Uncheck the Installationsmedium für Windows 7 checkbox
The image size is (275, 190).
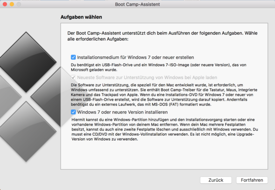(73, 57)
